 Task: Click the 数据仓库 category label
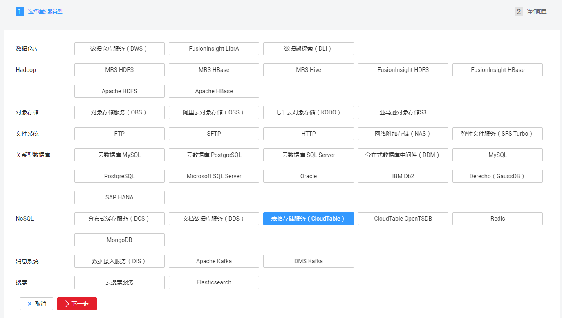27,49
